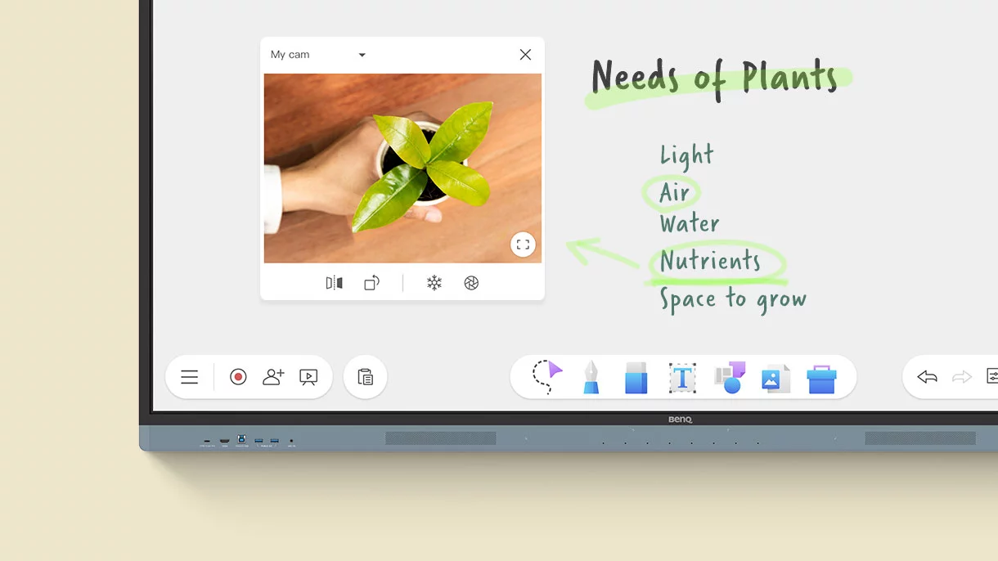Open the blue toolbox

[x=821, y=379]
